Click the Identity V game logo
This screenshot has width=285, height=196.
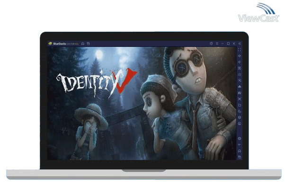point(97,82)
